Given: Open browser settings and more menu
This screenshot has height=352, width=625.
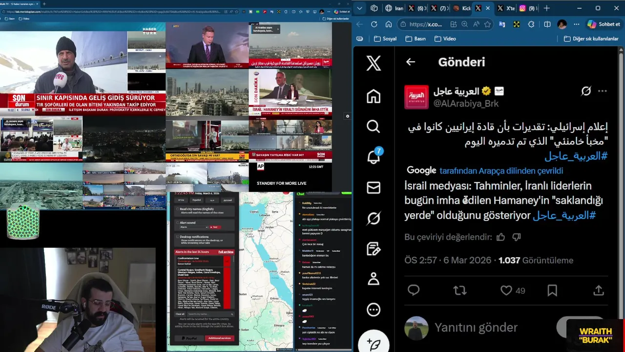Looking at the screenshot, I should (x=576, y=24).
